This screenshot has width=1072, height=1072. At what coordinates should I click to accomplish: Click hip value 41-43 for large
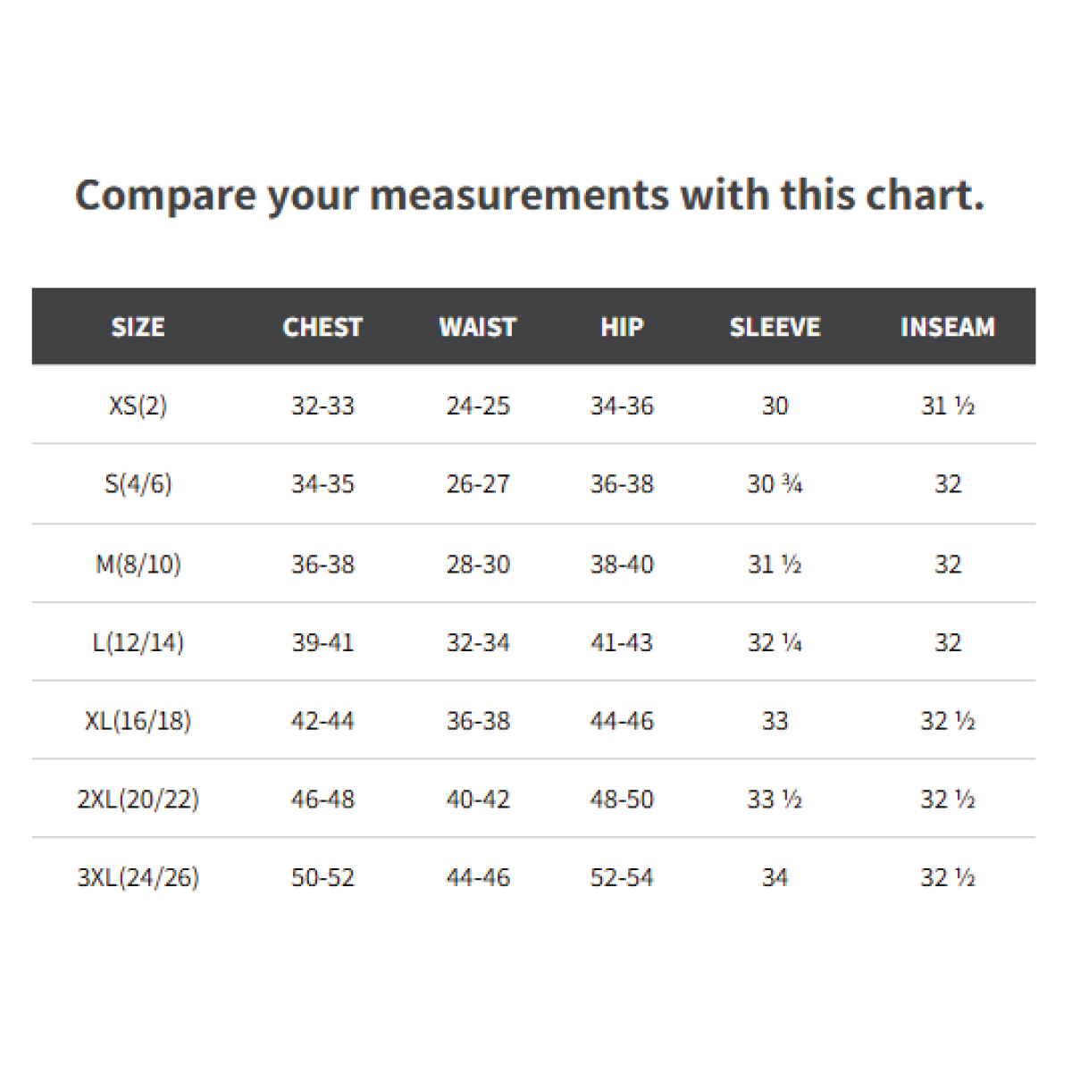point(622,642)
